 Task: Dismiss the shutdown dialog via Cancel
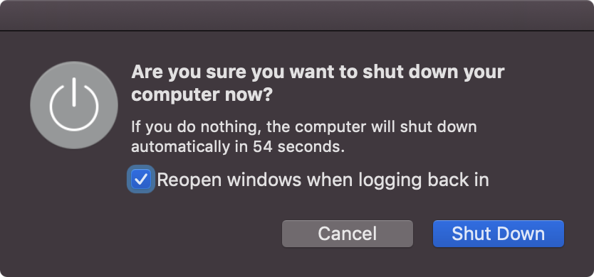point(348,234)
